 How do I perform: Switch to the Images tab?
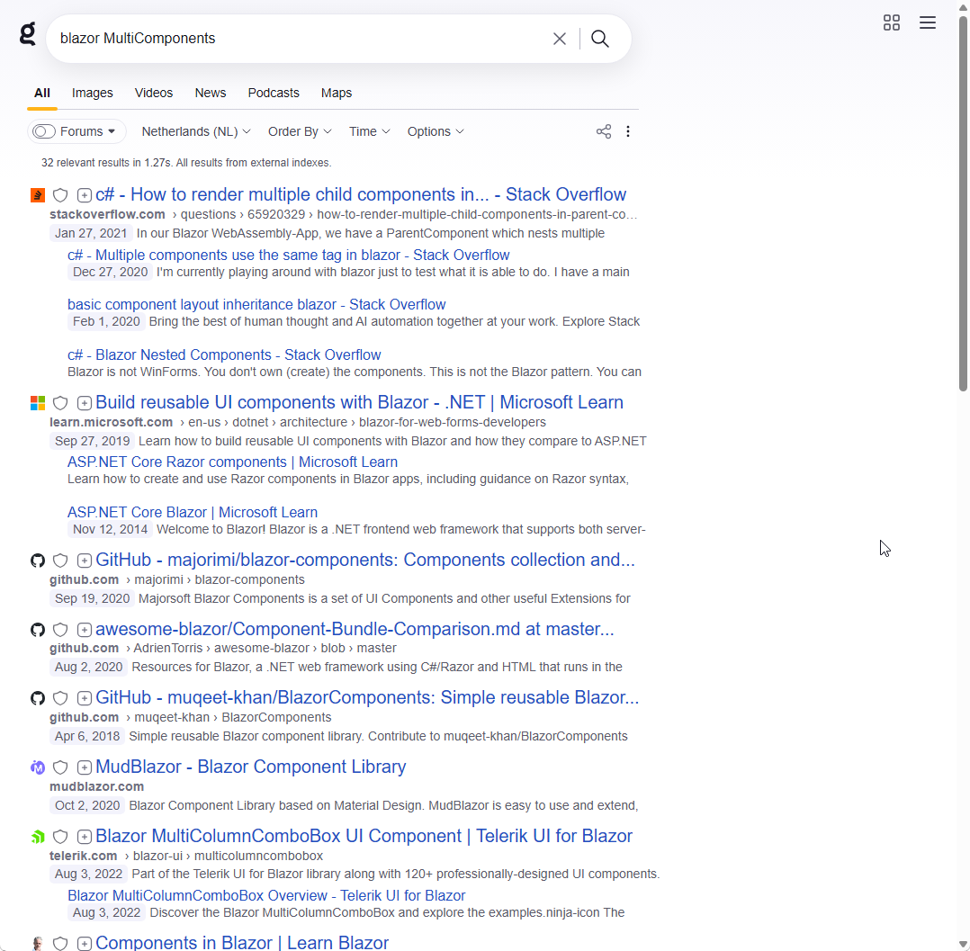pyautogui.click(x=92, y=93)
